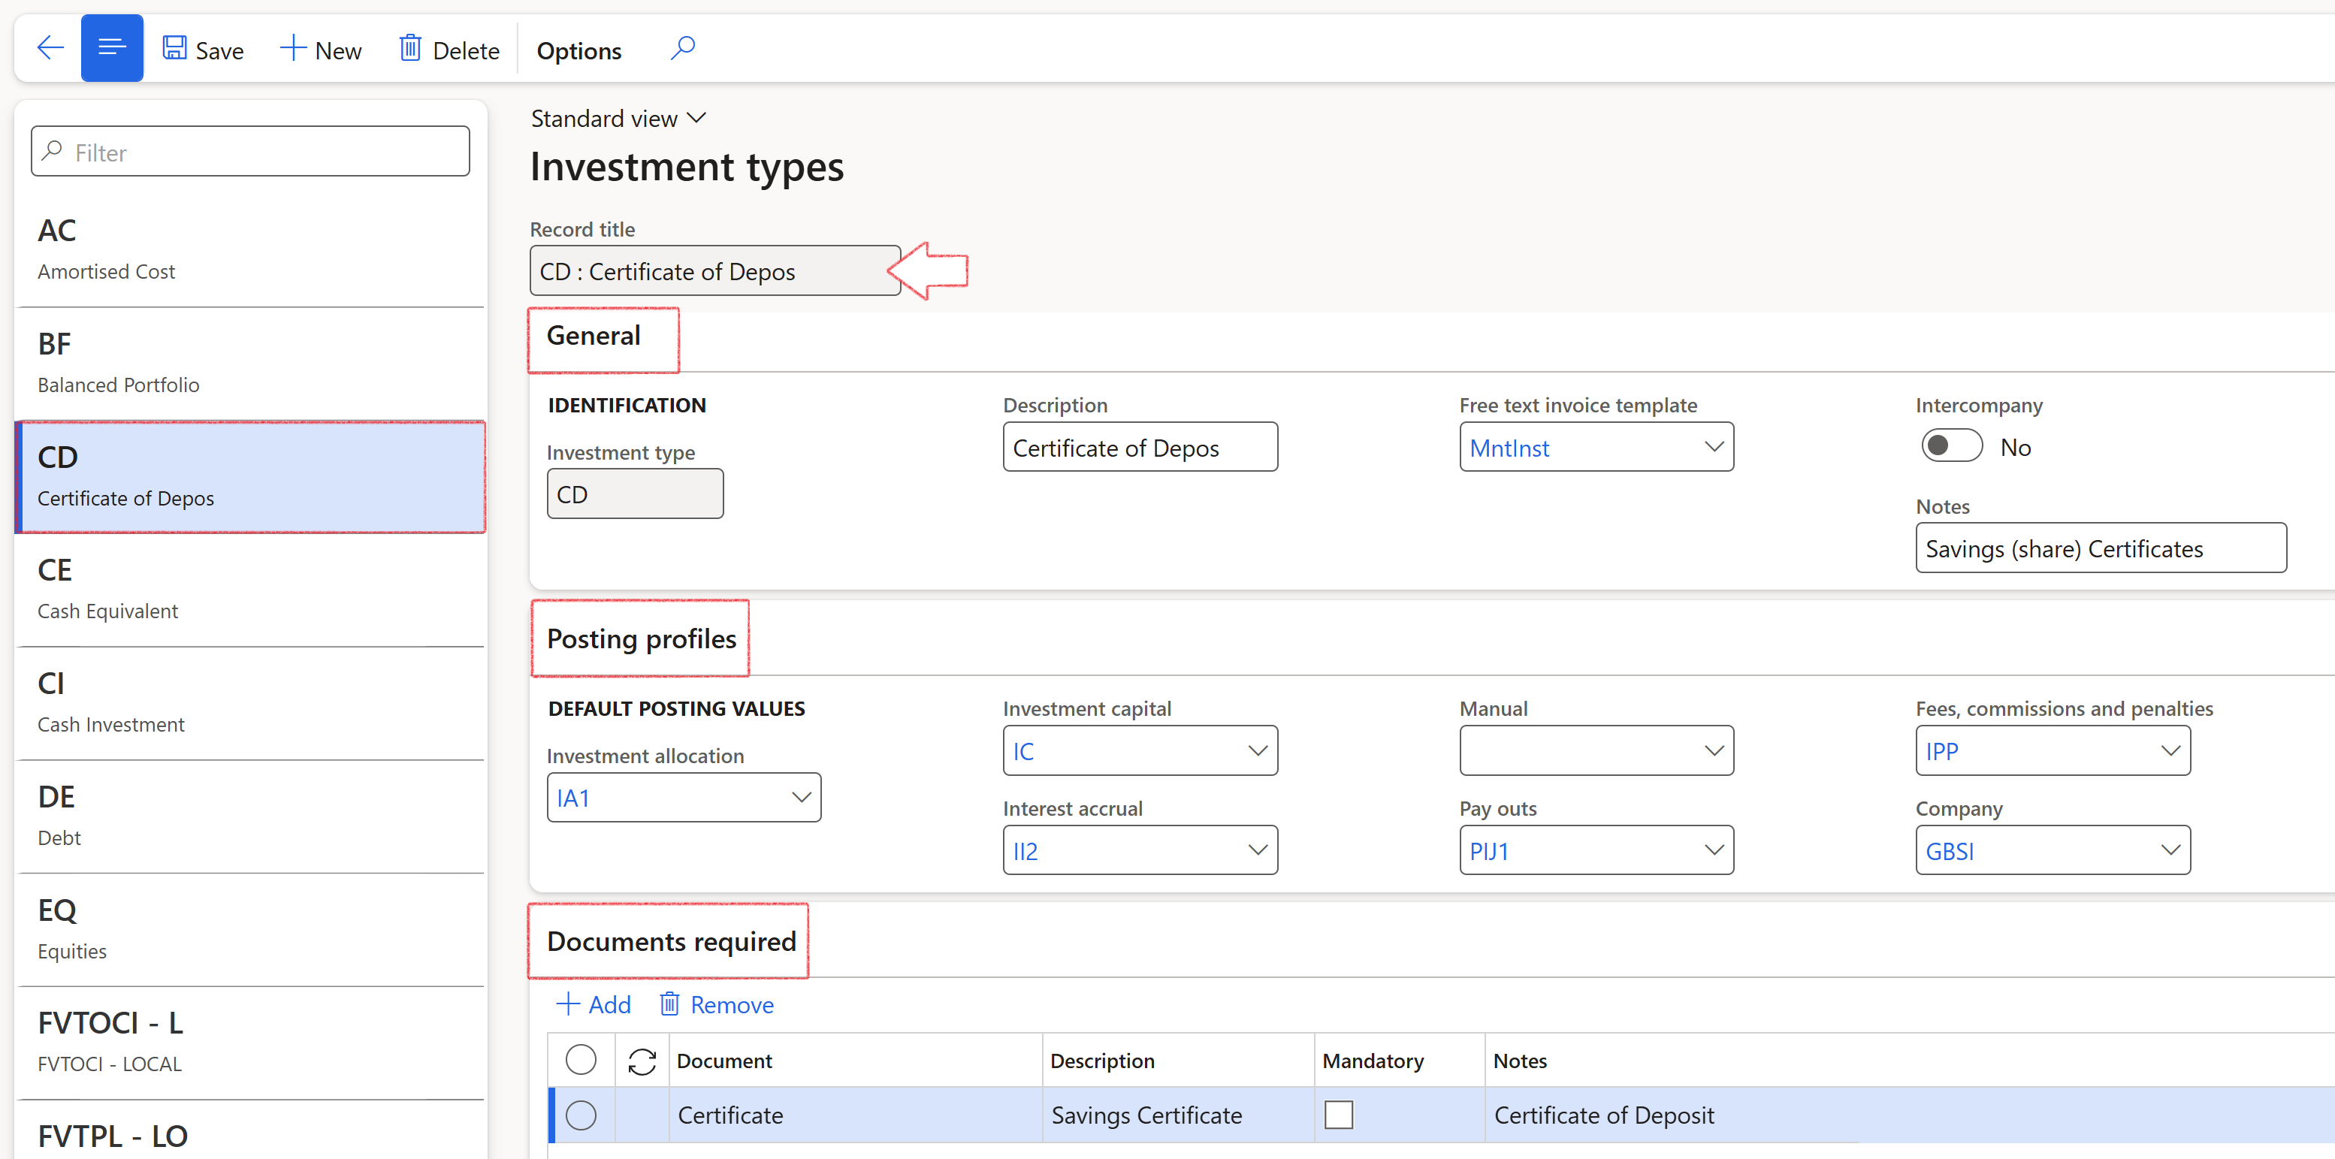Select the EQ Equities entry
Image resolution: width=2335 pixels, height=1159 pixels.
click(250, 930)
